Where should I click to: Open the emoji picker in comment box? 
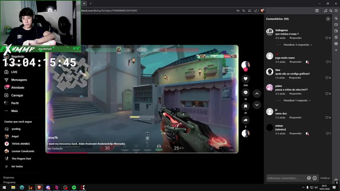click(315, 178)
